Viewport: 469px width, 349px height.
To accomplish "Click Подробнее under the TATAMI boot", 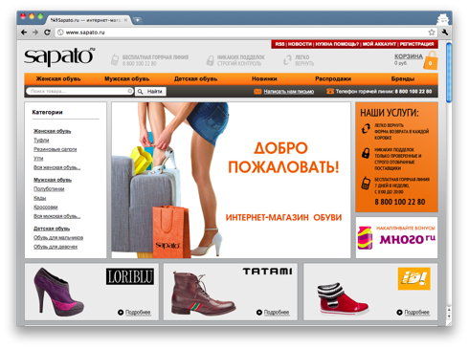I will 277,313.
